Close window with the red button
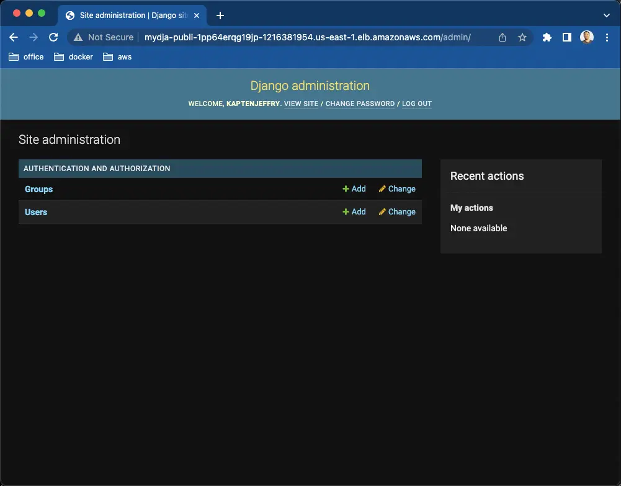Image resolution: width=621 pixels, height=486 pixels. click(x=17, y=13)
